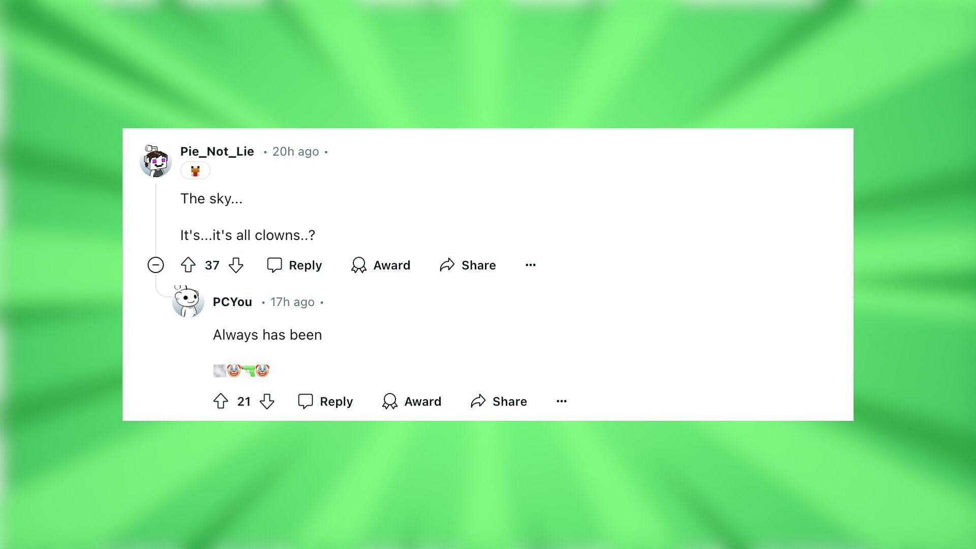Select the Pie_Not_Lie username link

(217, 151)
